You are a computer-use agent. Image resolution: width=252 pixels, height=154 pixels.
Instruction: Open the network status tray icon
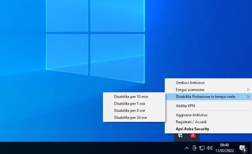pyautogui.click(x=202, y=148)
